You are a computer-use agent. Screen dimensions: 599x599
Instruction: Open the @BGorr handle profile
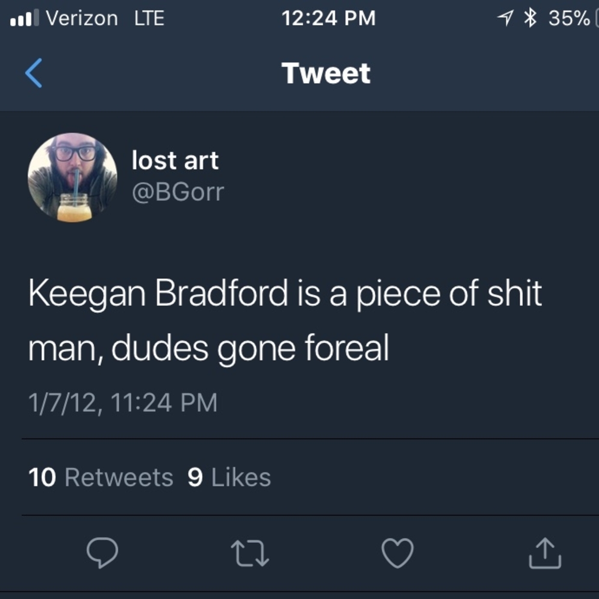(178, 192)
